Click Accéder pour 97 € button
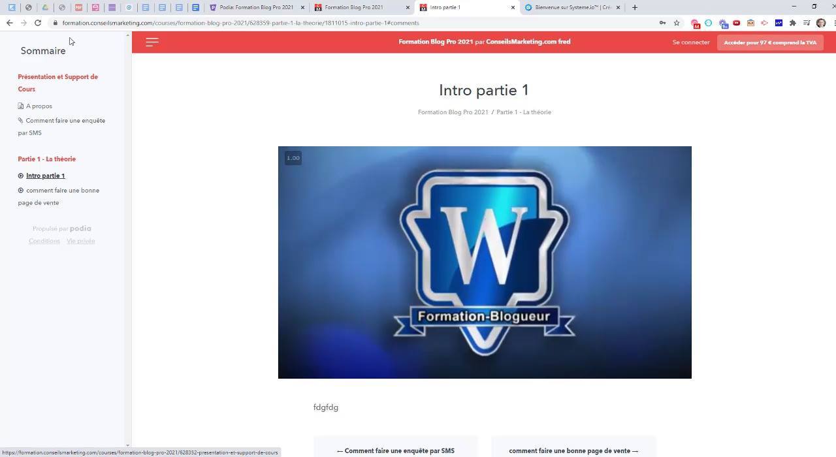 770,42
